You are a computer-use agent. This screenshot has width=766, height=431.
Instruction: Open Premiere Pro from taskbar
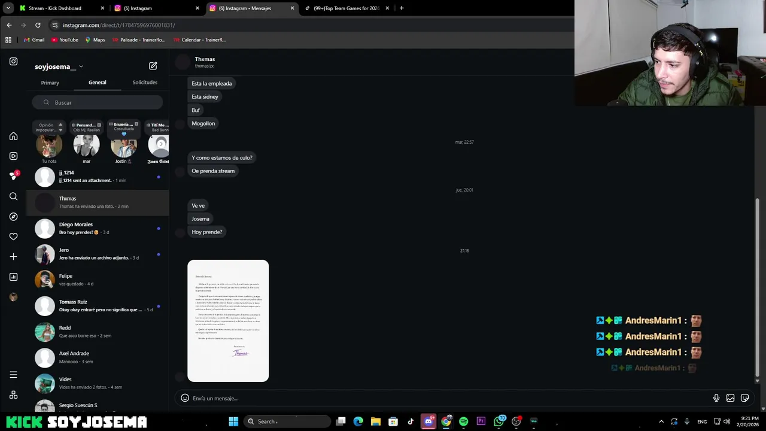click(x=481, y=421)
